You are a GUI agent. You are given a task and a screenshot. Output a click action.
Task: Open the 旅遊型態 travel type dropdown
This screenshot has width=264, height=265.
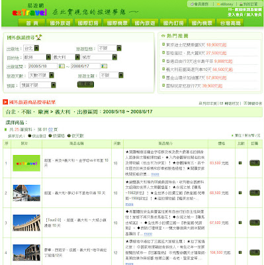110,48
